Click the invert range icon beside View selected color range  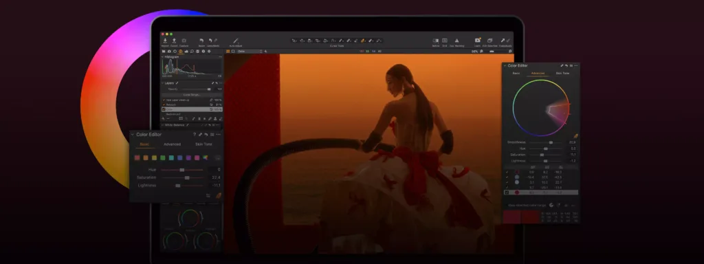point(551,205)
